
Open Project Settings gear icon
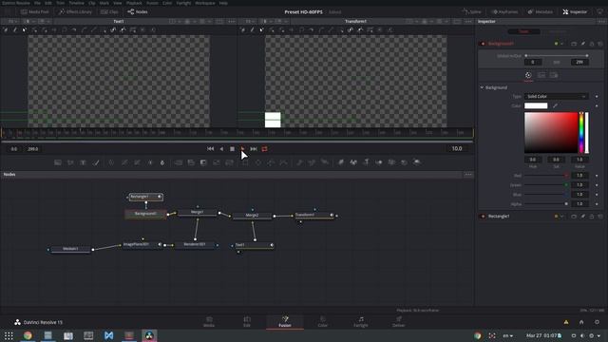597,322
